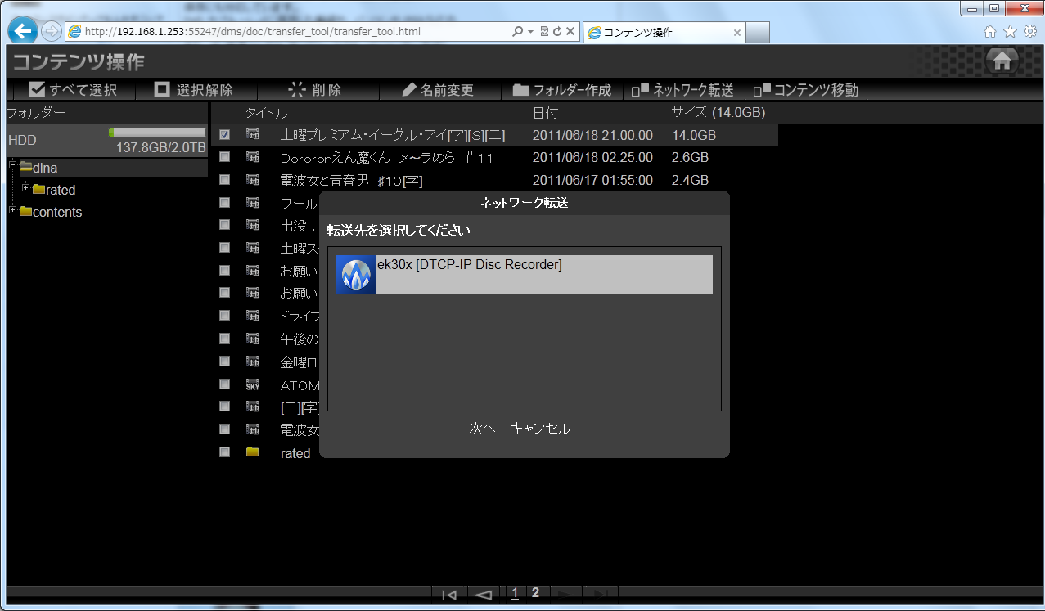Screen dimensions: 1045x611
Task: Check the rated folder row checkbox
Action: (x=224, y=452)
